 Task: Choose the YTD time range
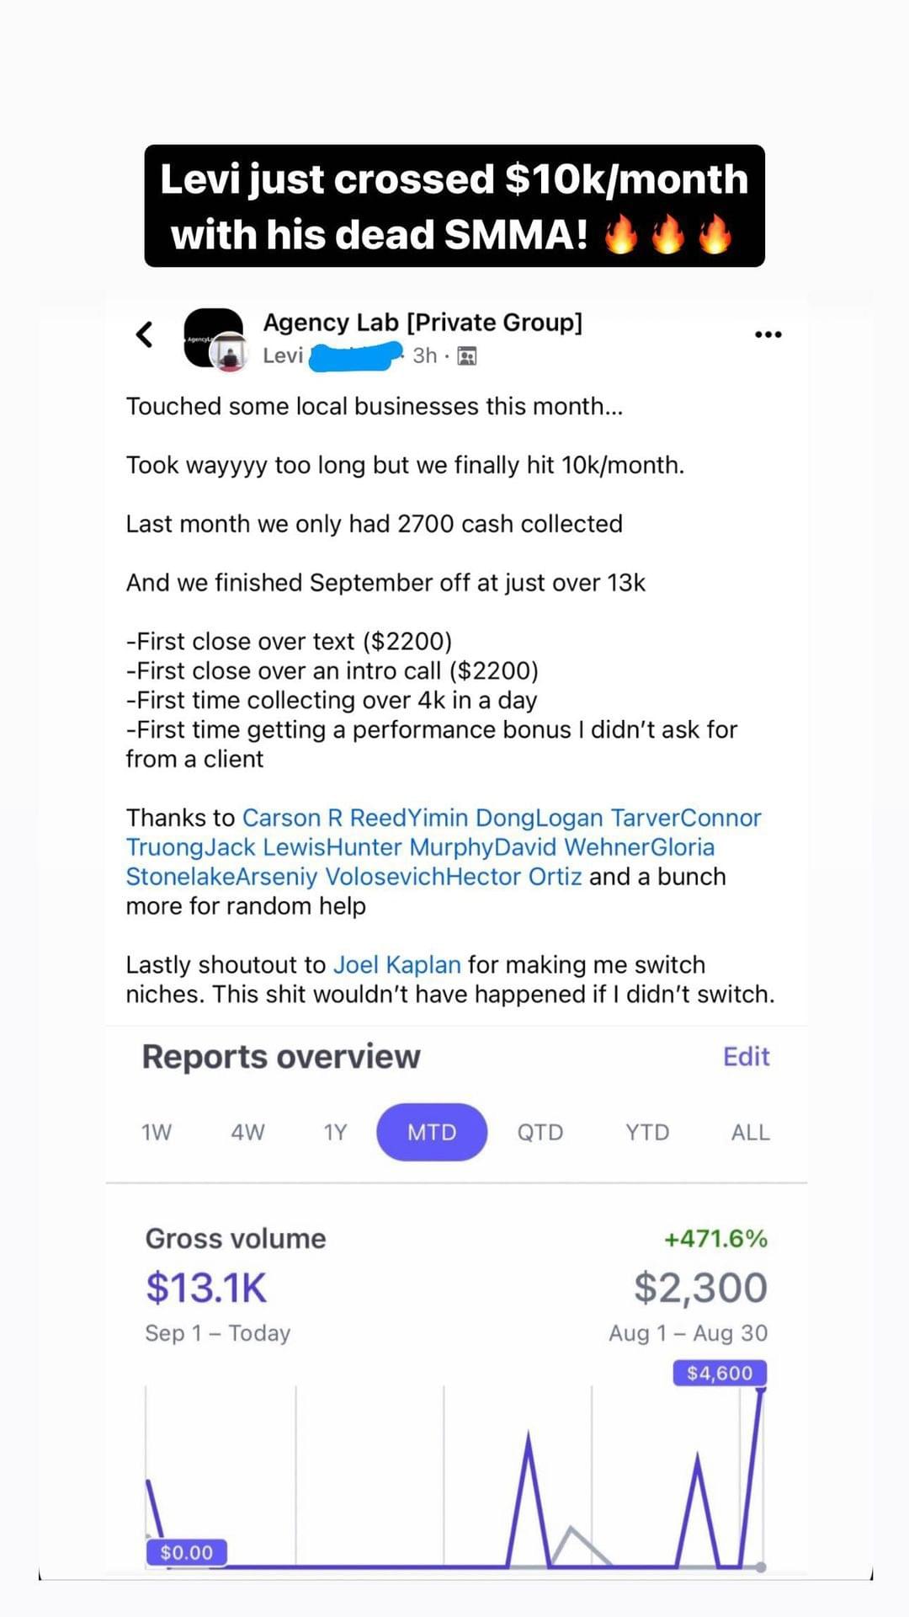647,1132
